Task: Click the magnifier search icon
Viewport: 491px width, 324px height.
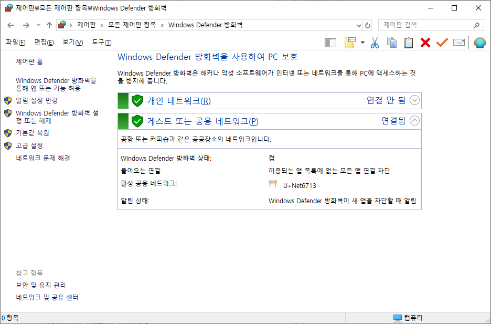Action: point(476,25)
